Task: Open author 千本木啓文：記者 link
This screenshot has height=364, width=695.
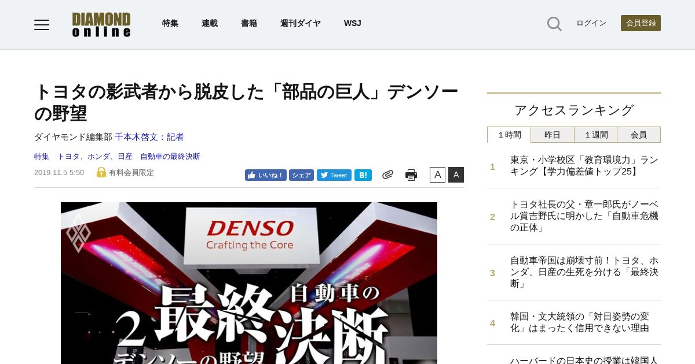Action: [149, 137]
